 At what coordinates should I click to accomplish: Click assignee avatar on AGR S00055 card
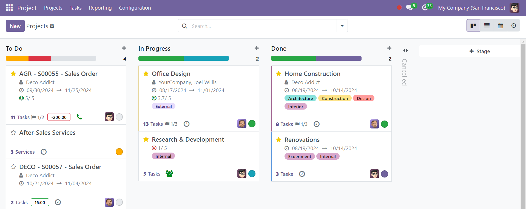pos(109,117)
